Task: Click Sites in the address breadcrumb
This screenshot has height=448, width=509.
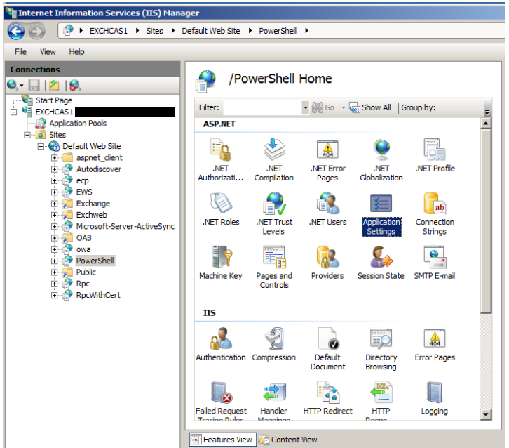Action: [154, 31]
